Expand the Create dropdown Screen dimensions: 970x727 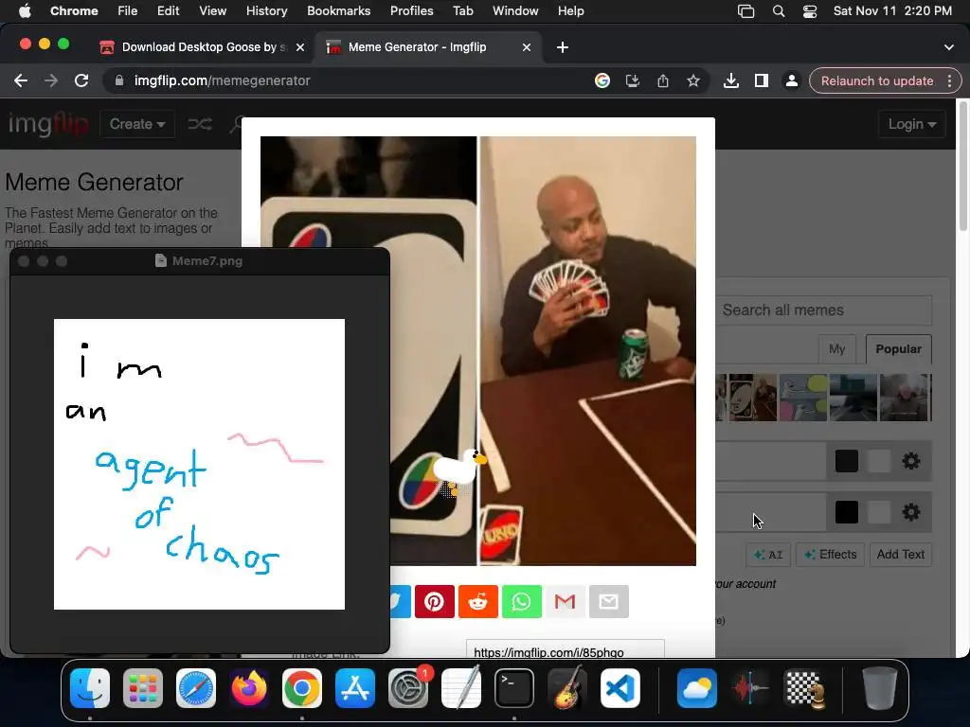pos(136,124)
